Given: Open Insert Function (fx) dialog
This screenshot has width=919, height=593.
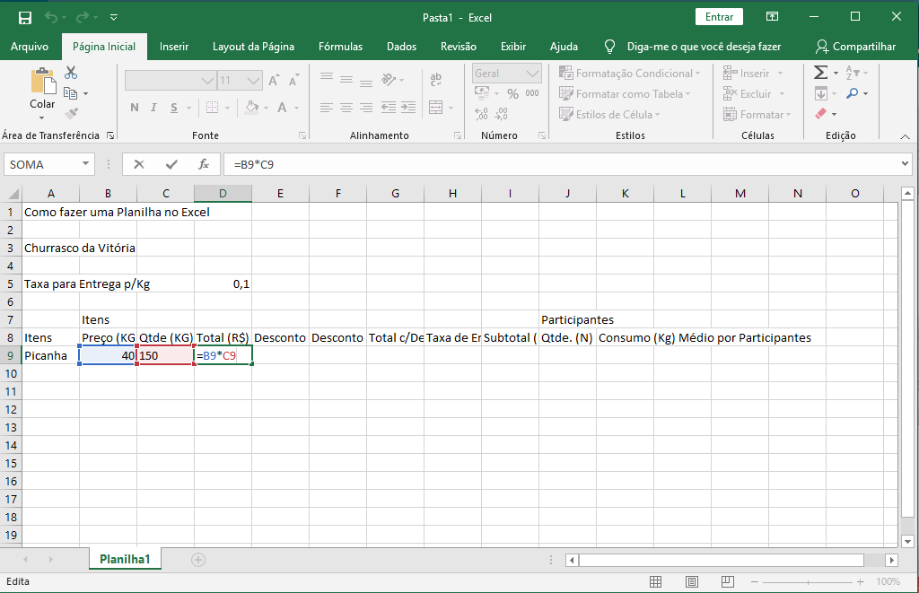Looking at the screenshot, I should pos(204,164).
